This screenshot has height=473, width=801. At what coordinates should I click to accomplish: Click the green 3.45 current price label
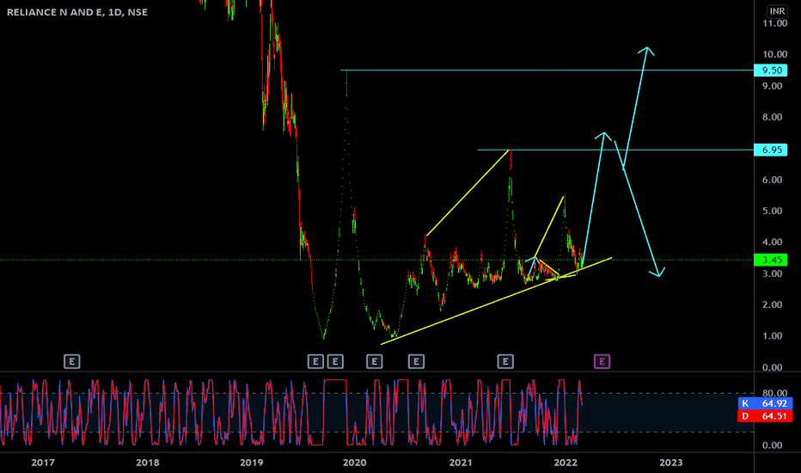pyautogui.click(x=770, y=260)
